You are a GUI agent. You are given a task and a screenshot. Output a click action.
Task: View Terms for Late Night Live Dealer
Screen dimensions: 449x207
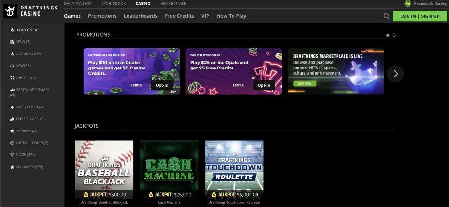click(136, 85)
